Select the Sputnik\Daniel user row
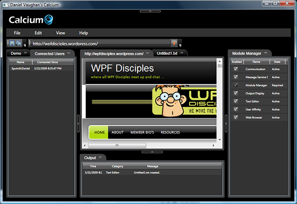Screen dimensions: 297x204 [x=41, y=68]
